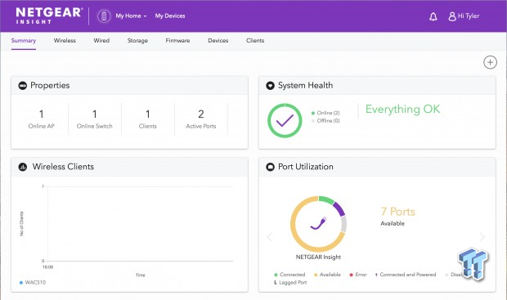Viewport: 507px width, 300px height.
Task: Click the purple segment of the port donut
Action: 339,208
